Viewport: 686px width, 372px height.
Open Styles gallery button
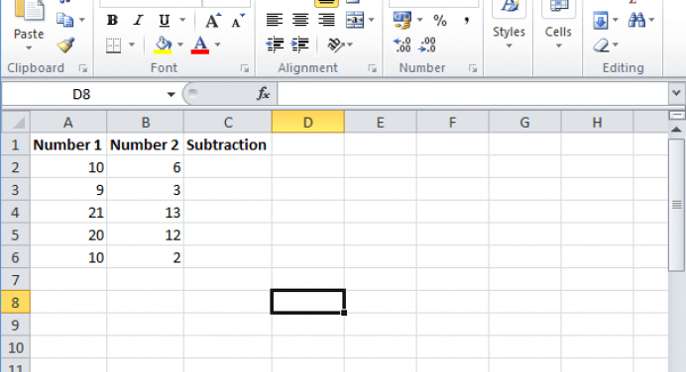pos(509,26)
